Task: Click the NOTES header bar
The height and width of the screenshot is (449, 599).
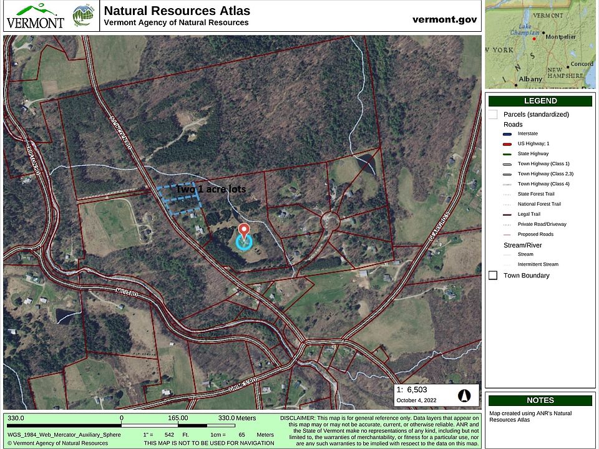Action: point(540,400)
